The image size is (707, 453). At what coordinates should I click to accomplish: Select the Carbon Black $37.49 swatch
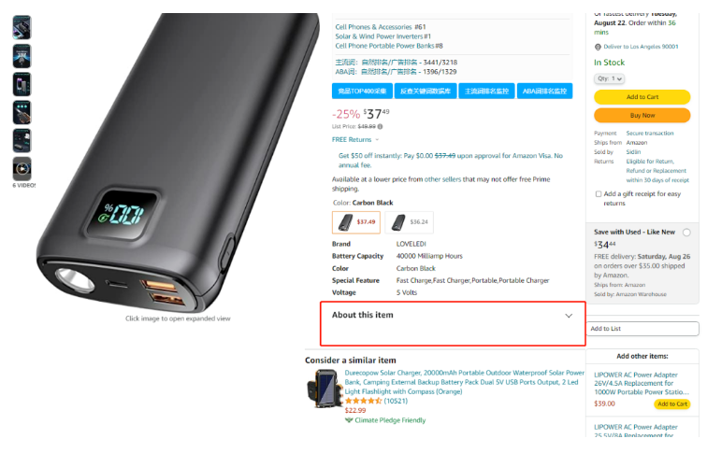356,222
